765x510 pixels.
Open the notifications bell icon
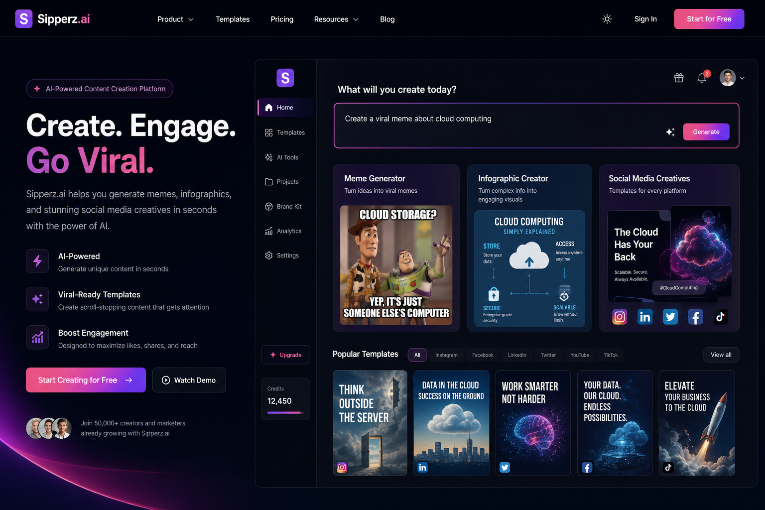[x=702, y=78]
